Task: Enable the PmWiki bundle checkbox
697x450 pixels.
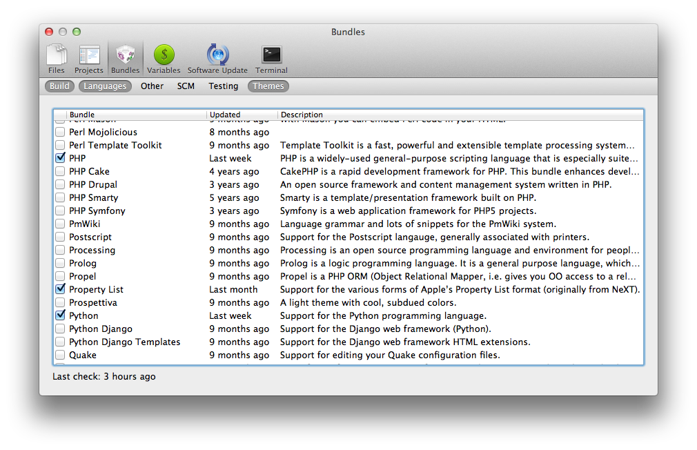Action: pyautogui.click(x=60, y=224)
